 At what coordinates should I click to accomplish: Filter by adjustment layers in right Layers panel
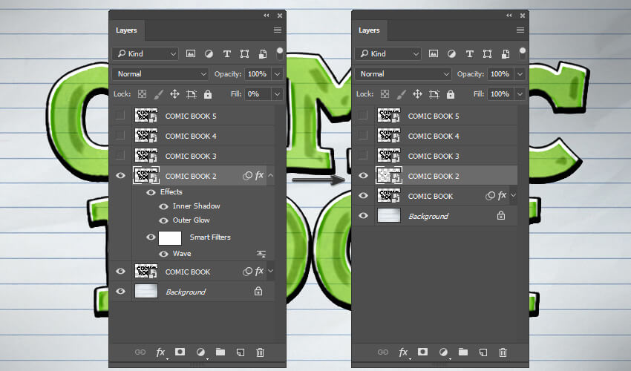click(451, 53)
